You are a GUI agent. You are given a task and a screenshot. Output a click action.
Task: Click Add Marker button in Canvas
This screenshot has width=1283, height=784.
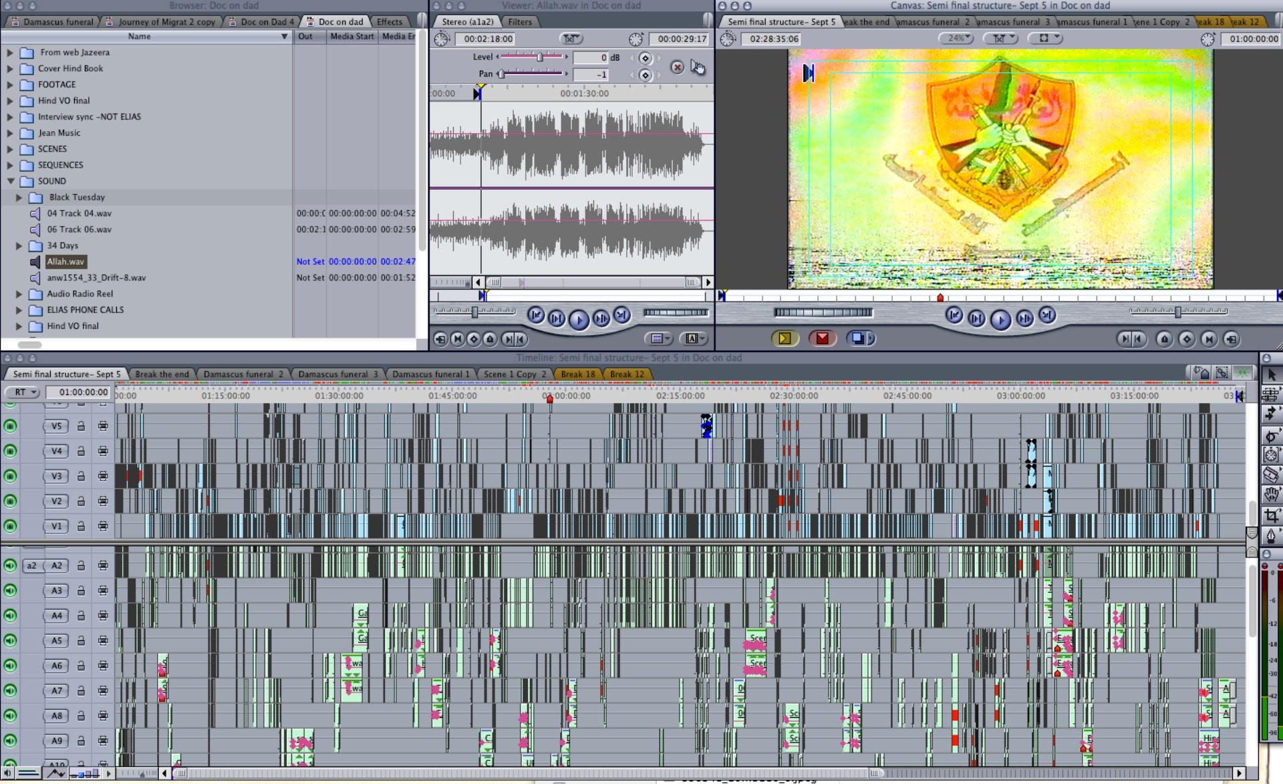pyautogui.click(x=1165, y=340)
